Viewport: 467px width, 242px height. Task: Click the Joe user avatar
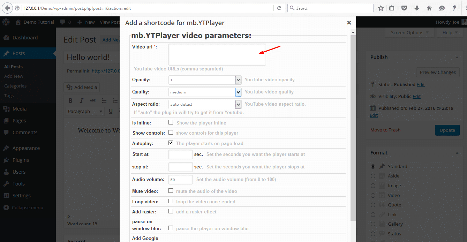464,22
